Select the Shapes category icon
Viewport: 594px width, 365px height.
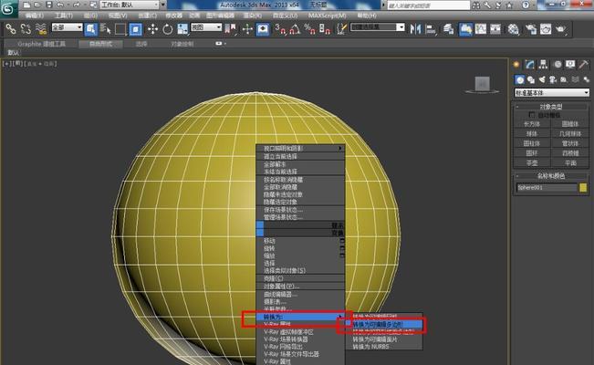[x=531, y=79]
